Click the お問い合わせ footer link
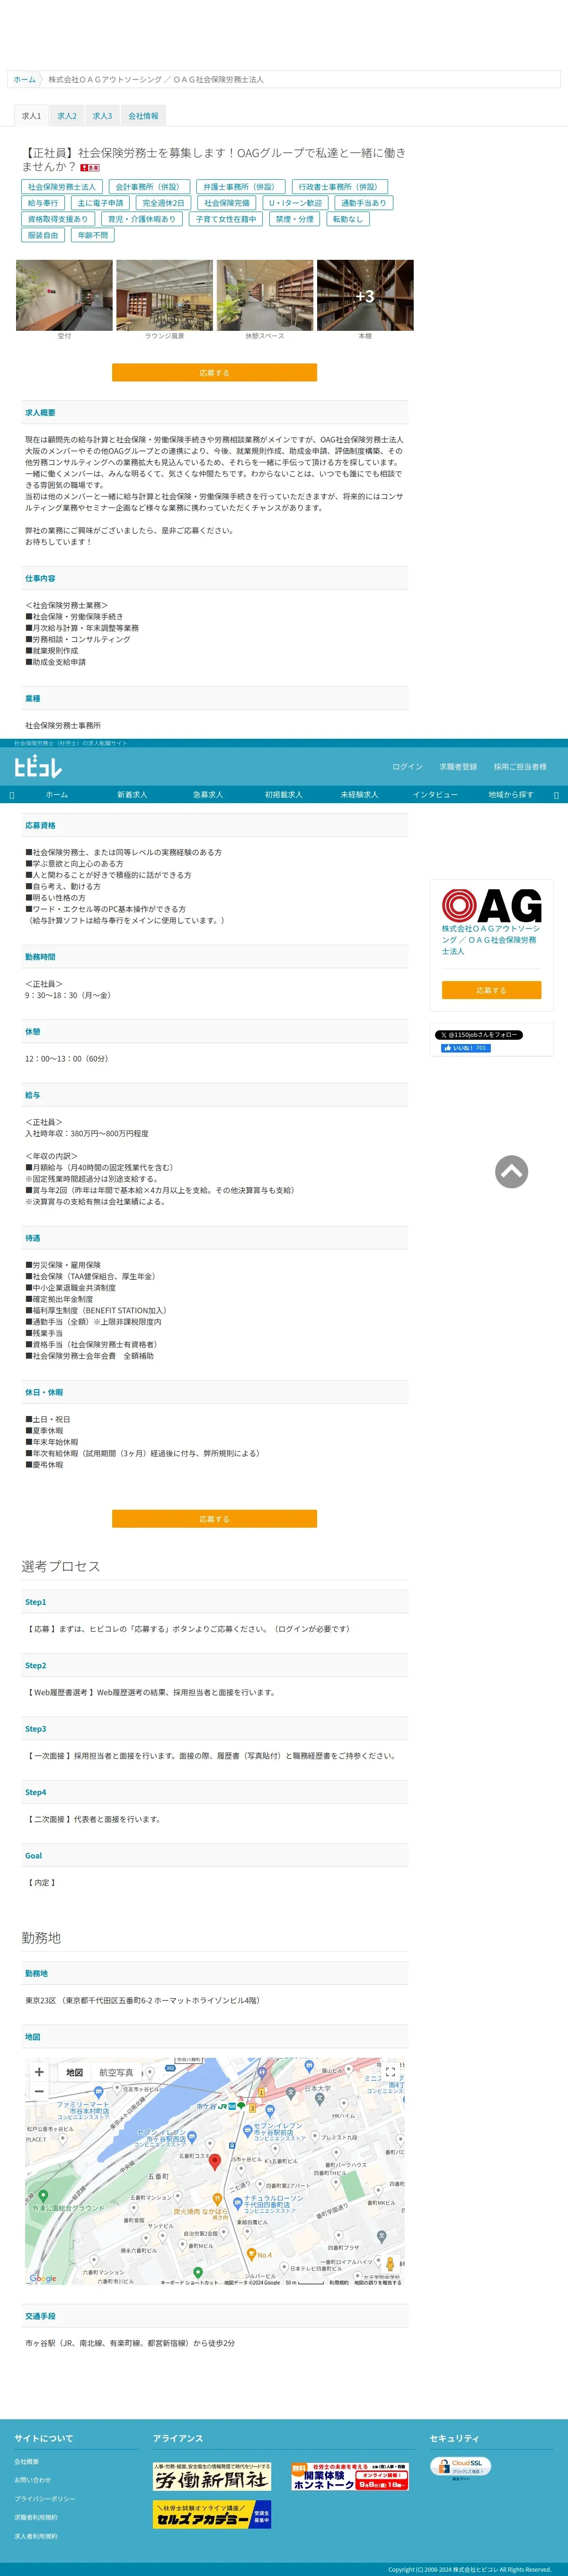 click(x=32, y=2480)
